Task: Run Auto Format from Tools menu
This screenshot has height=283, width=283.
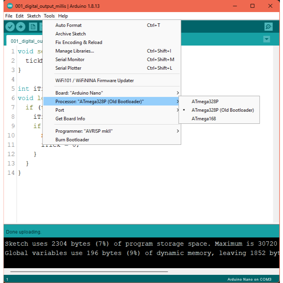Action: point(69,25)
